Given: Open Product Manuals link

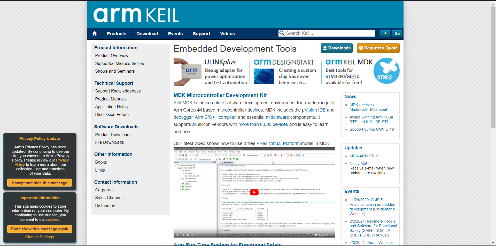Looking at the screenshot, I should pos(111,99).
